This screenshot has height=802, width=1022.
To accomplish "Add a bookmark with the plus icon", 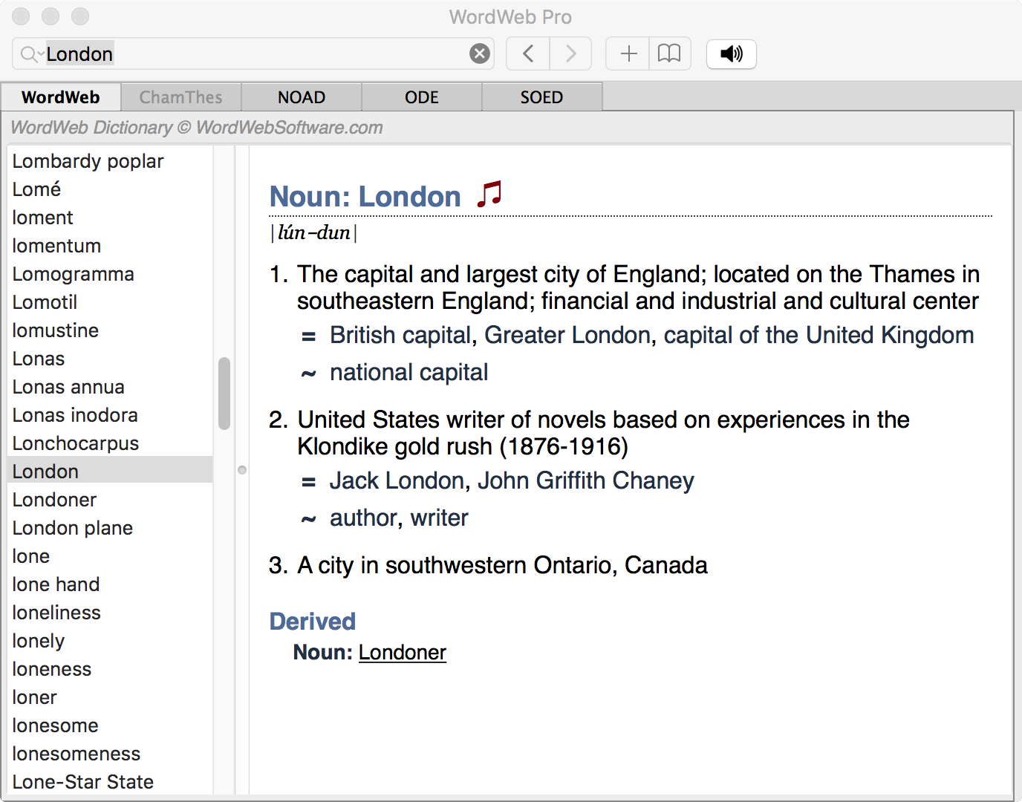I will (x=628, y=53).
